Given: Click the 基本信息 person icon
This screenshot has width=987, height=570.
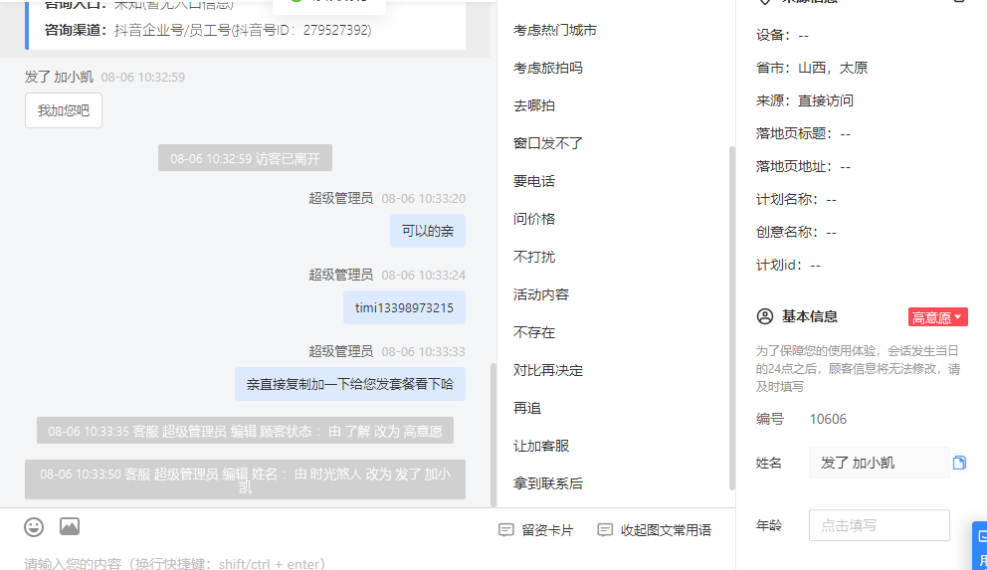Looking at the screenshot, I should [x=765, y=316].
